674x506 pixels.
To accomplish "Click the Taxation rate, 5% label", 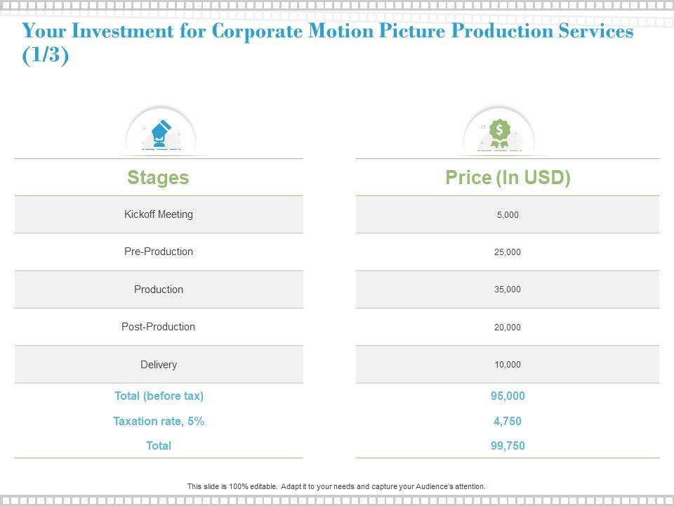I will [159, 422].
